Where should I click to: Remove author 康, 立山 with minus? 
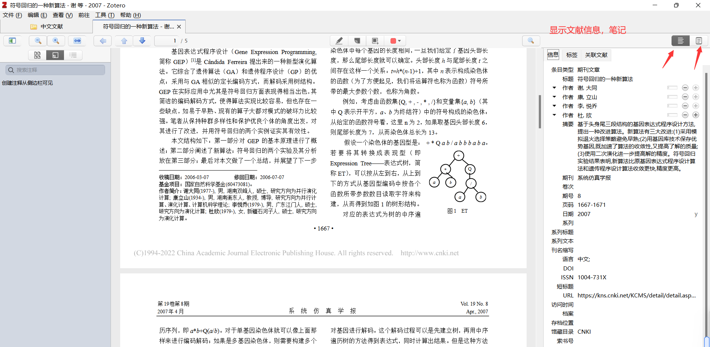coord(685,97)
